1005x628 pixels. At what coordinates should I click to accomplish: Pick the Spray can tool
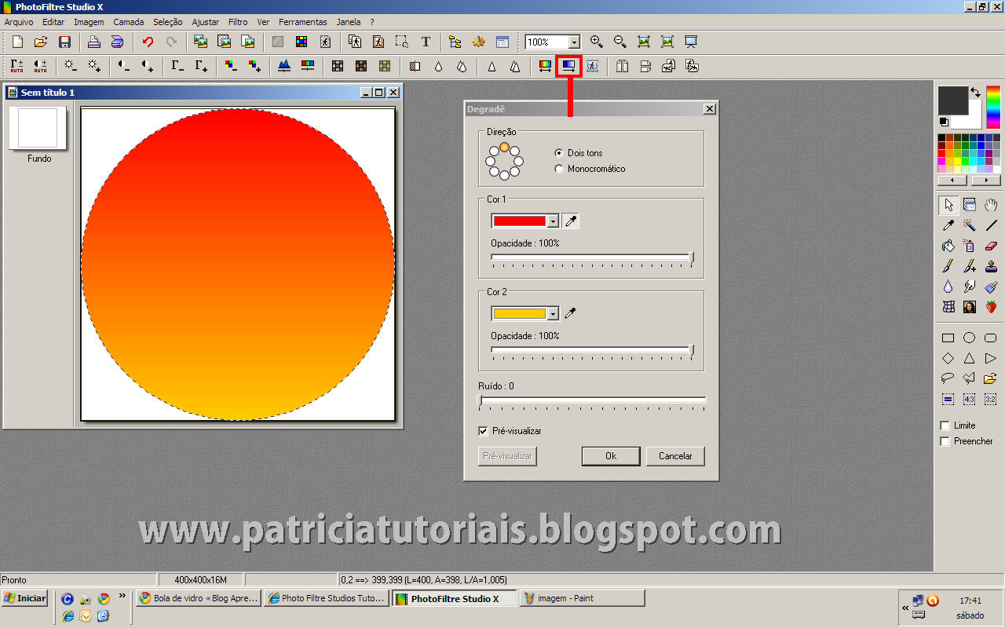coord(970,246)
